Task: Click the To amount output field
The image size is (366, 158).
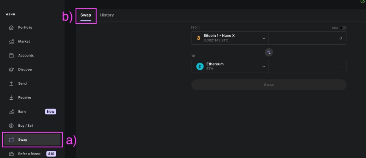Action: (x=307, y=67)
